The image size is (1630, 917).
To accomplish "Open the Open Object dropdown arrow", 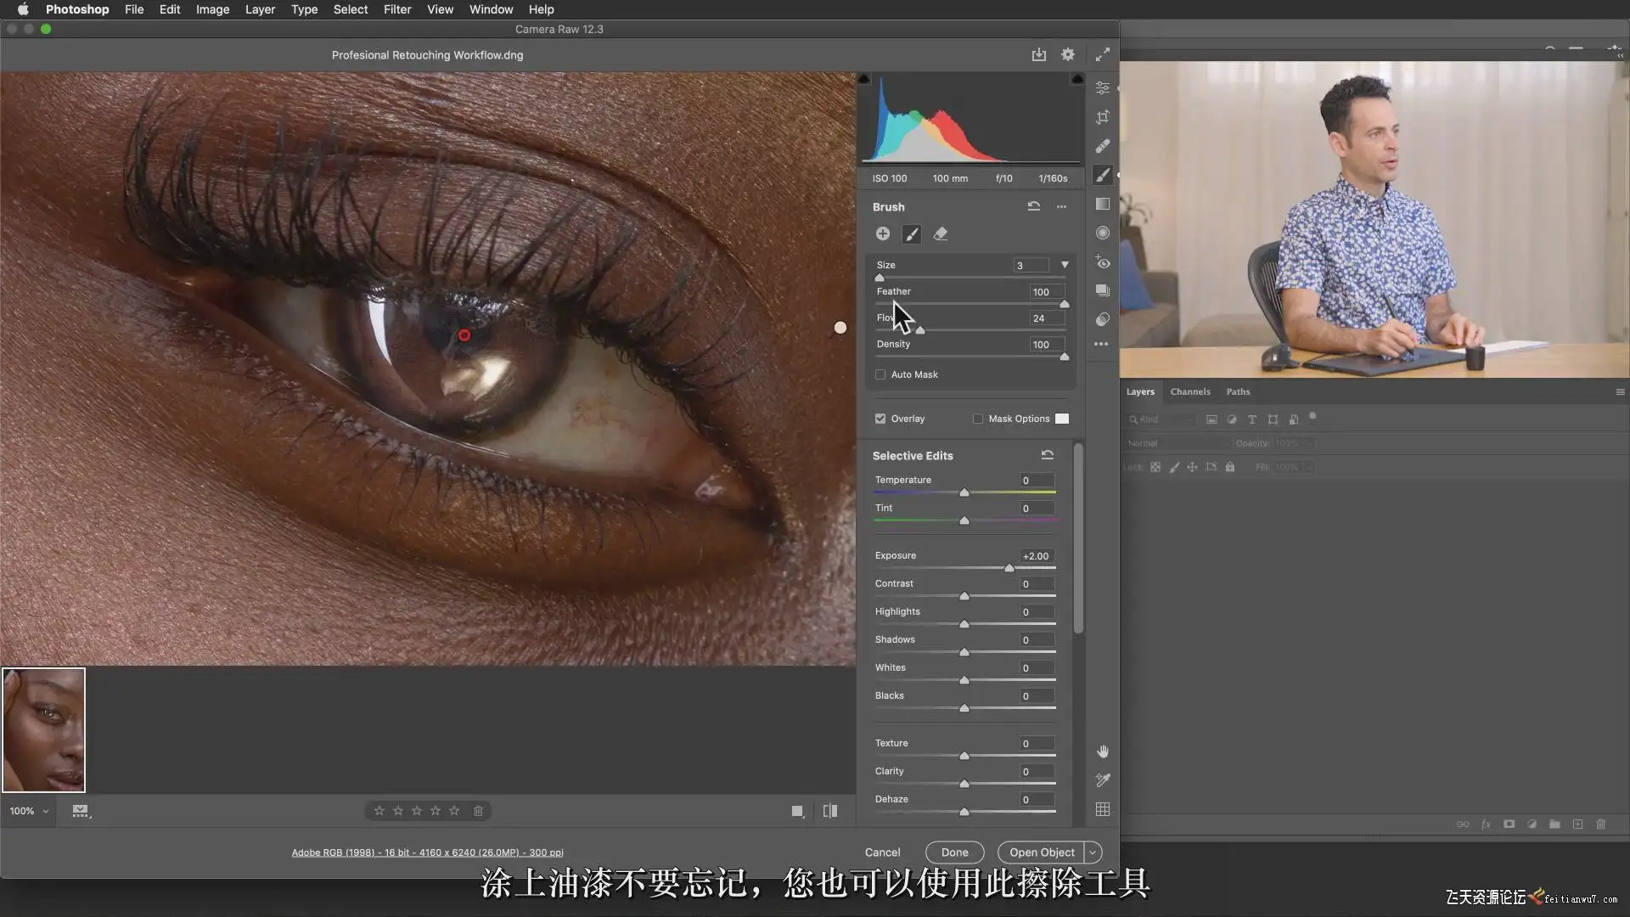I will [x=1093, y=852].
